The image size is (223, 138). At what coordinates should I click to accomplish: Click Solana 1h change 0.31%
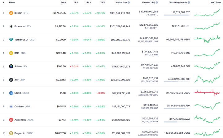pyautogui.click(x=74, y=67)
